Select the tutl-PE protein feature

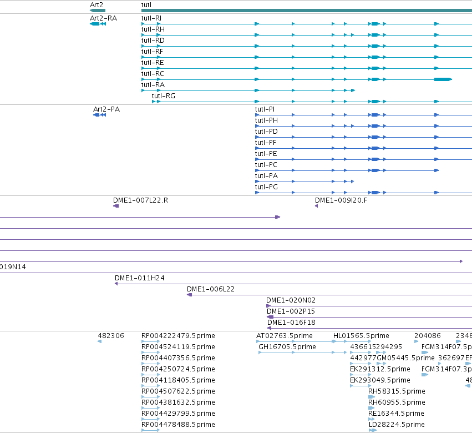363,159
